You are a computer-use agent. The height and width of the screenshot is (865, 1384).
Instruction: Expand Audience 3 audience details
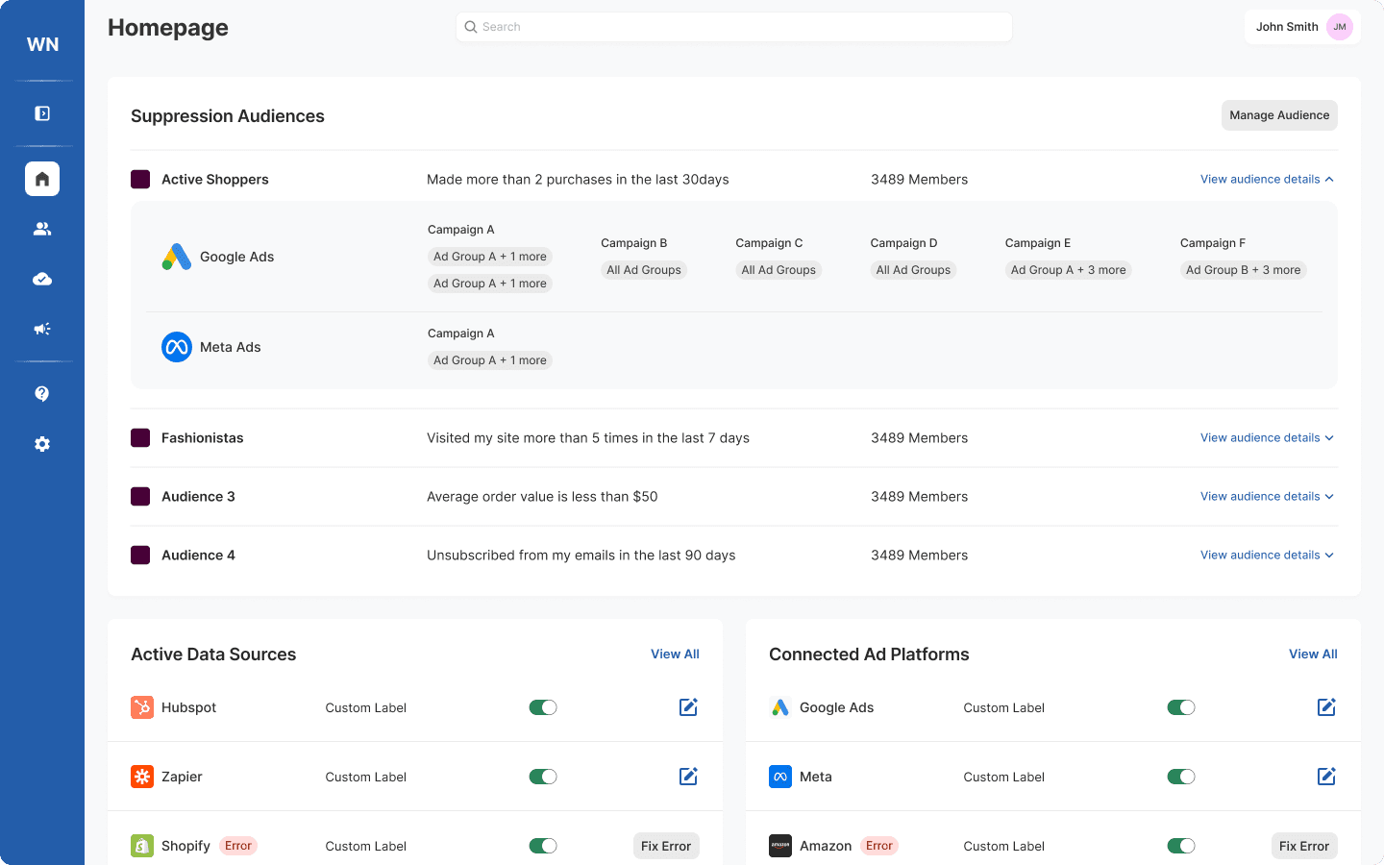pyautogui.click(x=1267, y=497)
